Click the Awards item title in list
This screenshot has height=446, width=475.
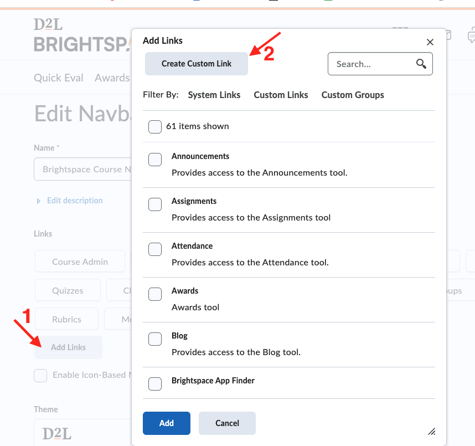click(185, 291)
